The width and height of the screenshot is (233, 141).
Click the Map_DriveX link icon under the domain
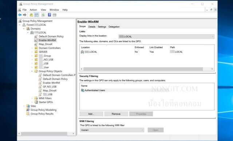pyautogui.click(x=36, y=44)
